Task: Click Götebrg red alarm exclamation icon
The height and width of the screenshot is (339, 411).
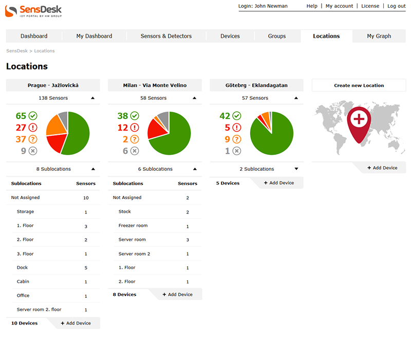Action: (236, 128)
